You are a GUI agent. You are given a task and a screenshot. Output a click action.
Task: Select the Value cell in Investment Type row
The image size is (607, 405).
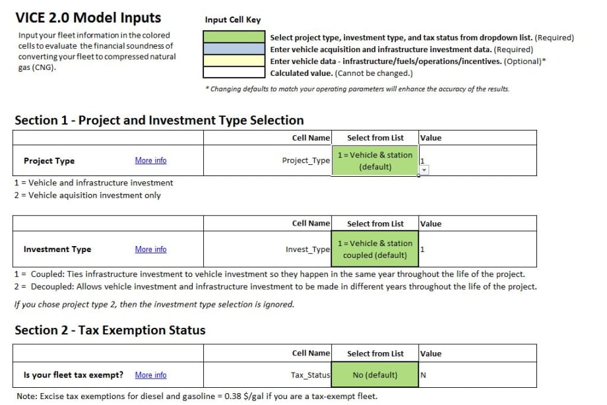click(478, 249)
